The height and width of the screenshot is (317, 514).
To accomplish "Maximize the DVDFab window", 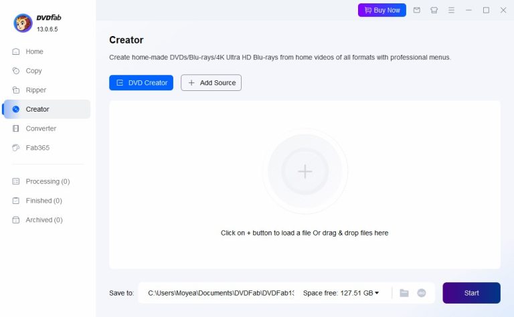I will coord(486,10).
